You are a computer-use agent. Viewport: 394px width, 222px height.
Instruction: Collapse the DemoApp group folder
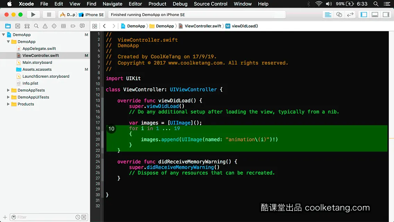click(8, 42)
